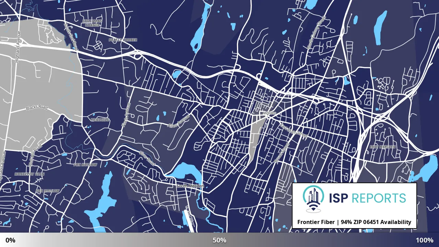Image resolution: width=439 pixels, height=247 pixels.
Task: Click the Finch Avenue street label
Action: 126,116
